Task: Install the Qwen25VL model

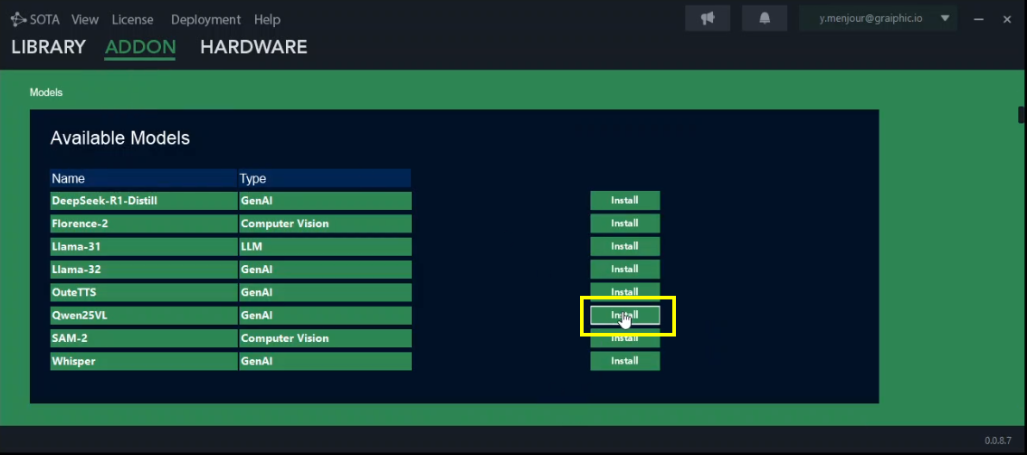Action: click(625, 315)
